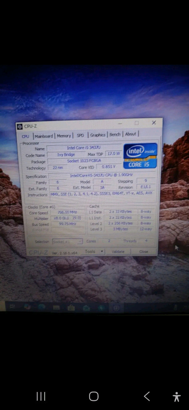Open Task View on the taskbar
This screenshot has height=410, width=189.
click(12, 307)
